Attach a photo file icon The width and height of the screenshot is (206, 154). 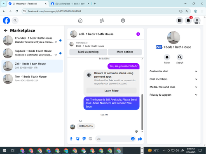(77, 139)
